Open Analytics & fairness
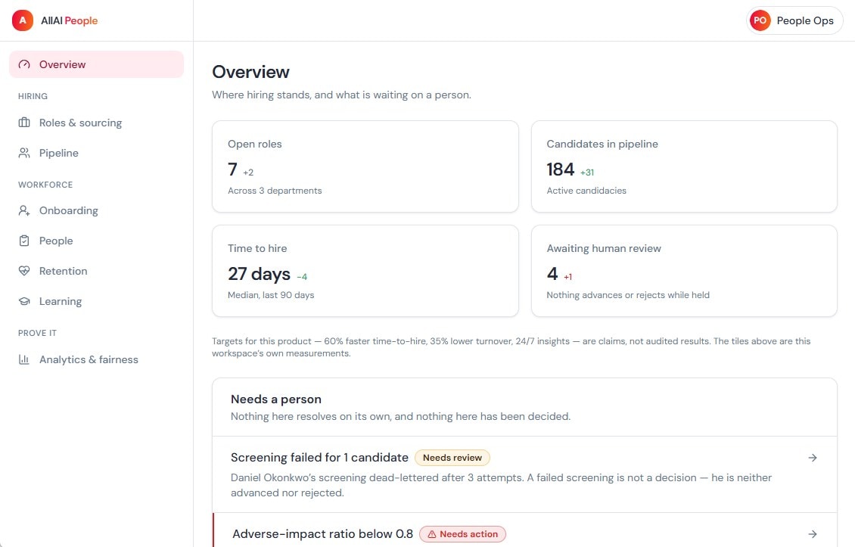Image resolution: width=855 pixels, height=547 pixels. (97, 359)
